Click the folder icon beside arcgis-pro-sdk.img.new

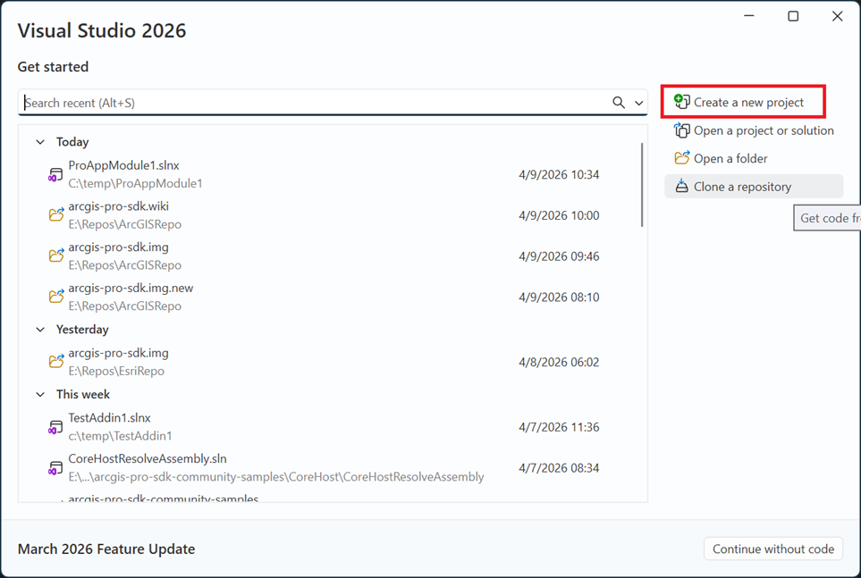pyautogui.click(x=56, y=297)
